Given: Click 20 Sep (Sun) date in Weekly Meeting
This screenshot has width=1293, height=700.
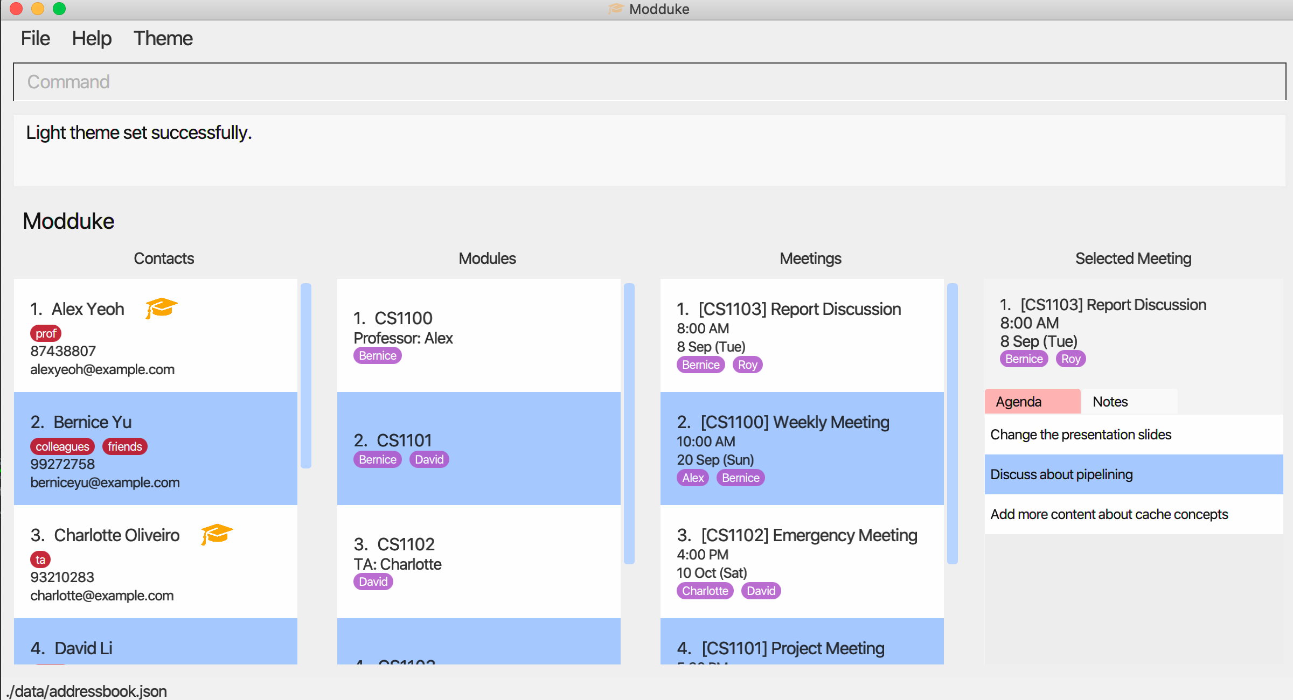Looking at the screenshot, I should pos(715,460).
